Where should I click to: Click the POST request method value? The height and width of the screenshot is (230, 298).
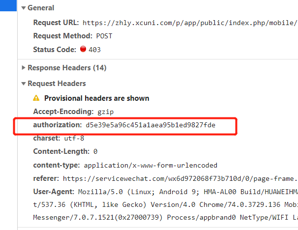pos(104,36)
